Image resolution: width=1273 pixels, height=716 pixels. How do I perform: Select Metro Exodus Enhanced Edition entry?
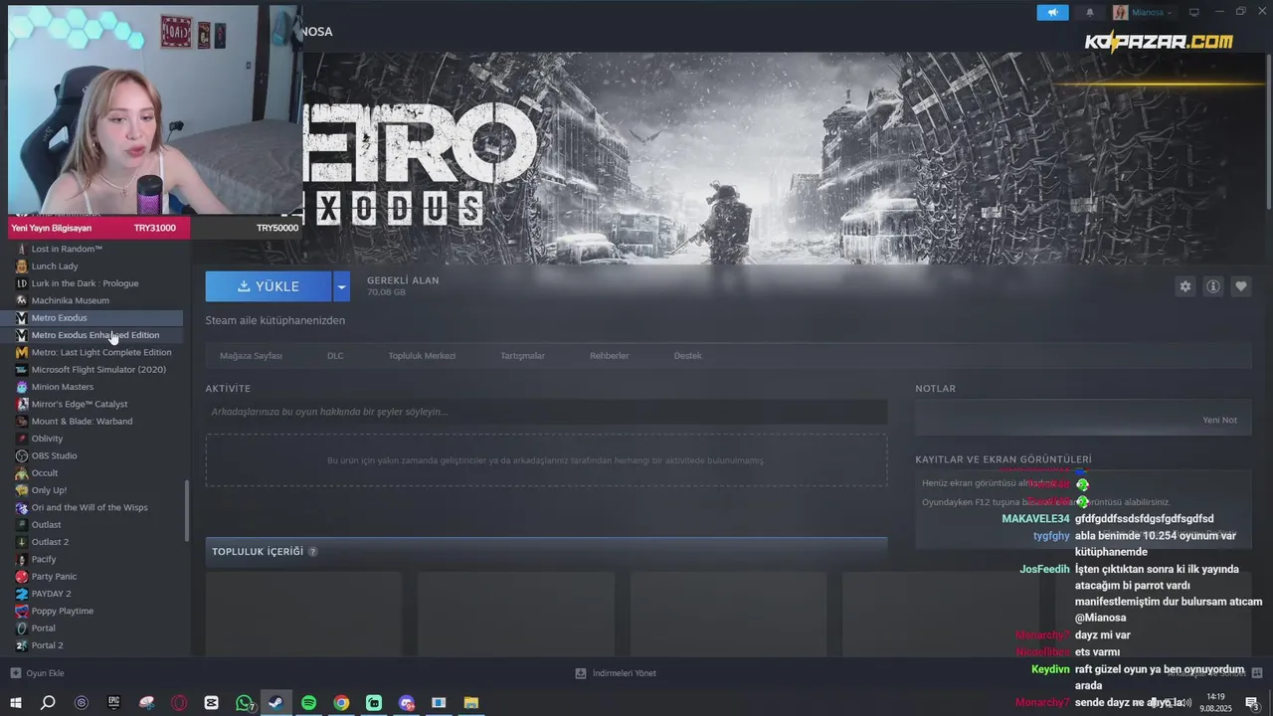tap(95, 335)
